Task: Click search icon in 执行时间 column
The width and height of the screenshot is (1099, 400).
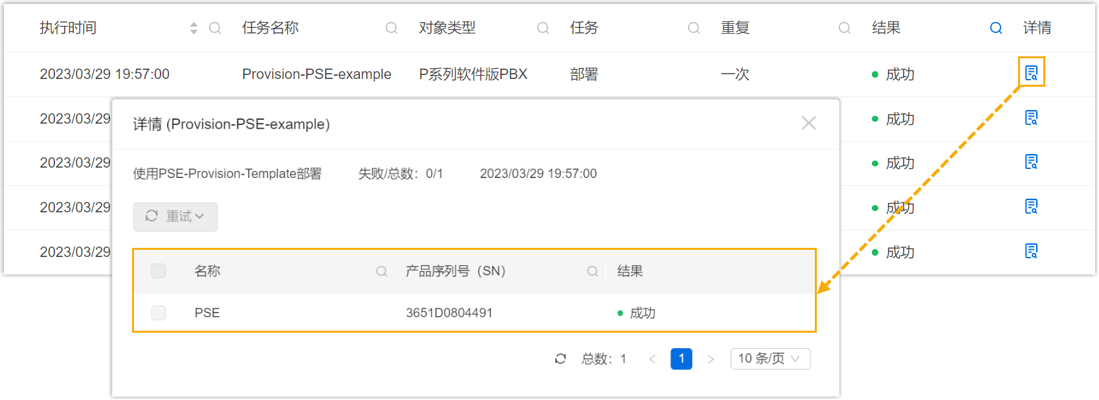Action: click(215, 28)
